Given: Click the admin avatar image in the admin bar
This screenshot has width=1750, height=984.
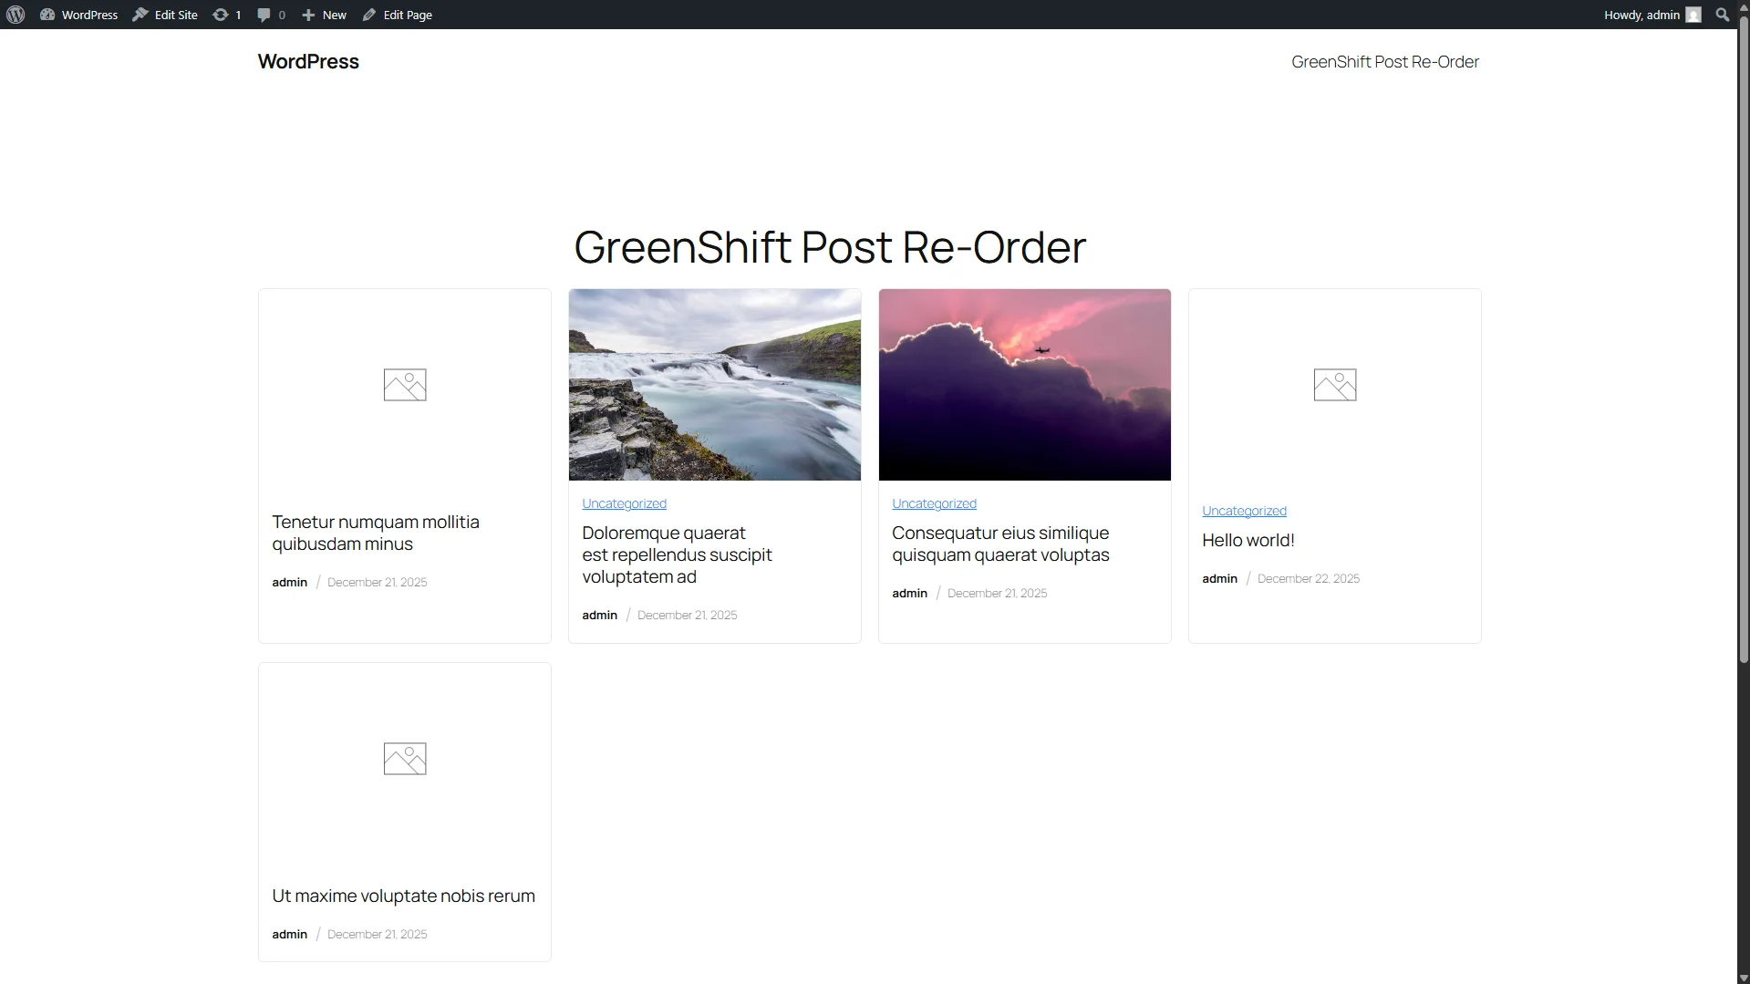Looking at the screenshot, I should (1693, 15).
